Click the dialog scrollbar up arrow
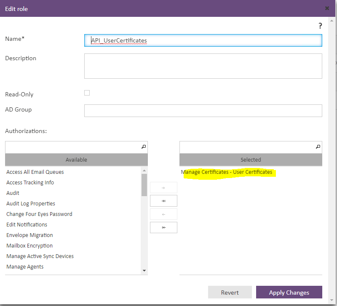337x306 pixels. tap(332, 21)
